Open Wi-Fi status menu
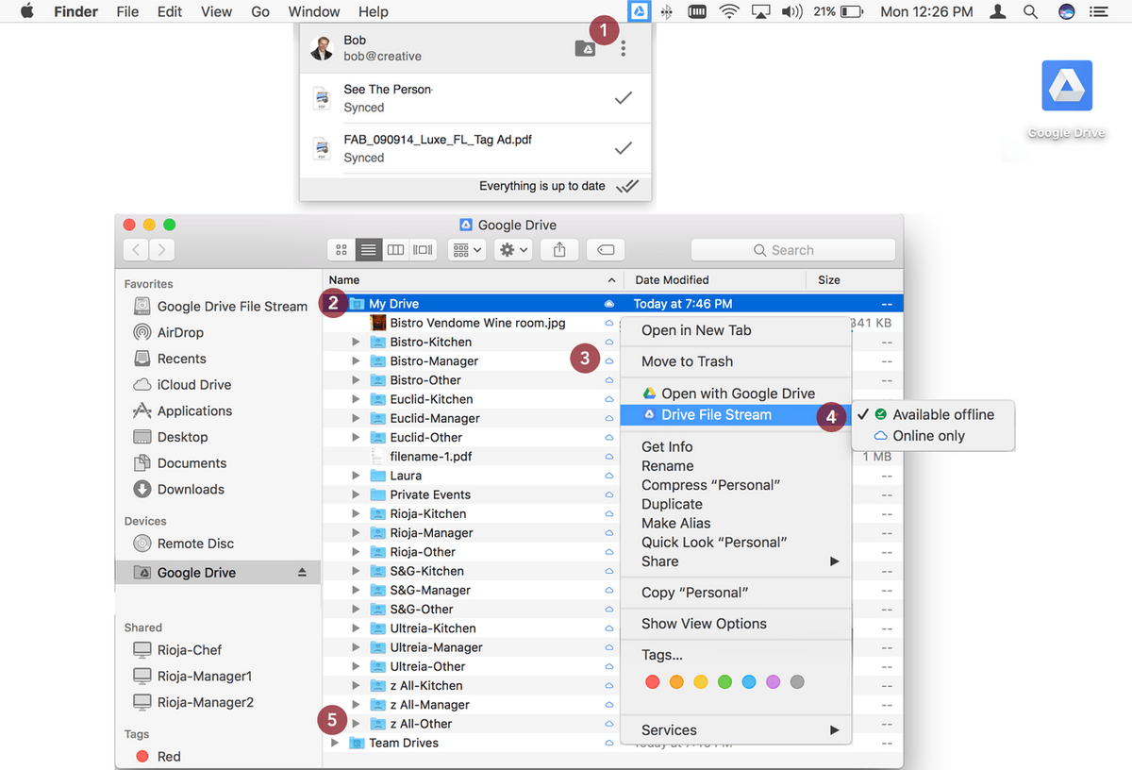Screen dimensions: 1132x770 point(728,11)
